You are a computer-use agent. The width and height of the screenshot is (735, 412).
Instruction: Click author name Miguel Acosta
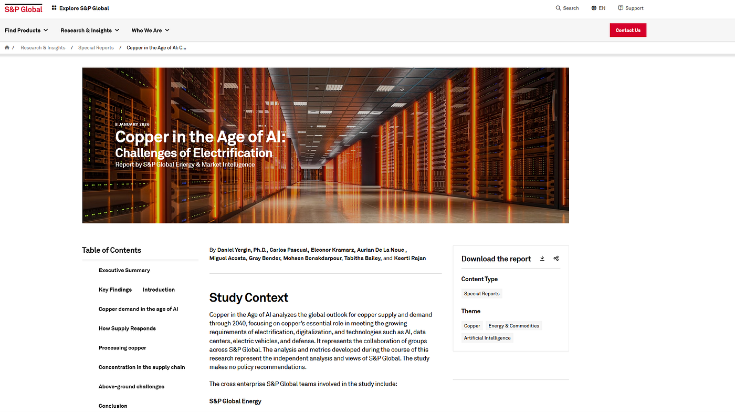pyautogui.click(x=227, y=259)
